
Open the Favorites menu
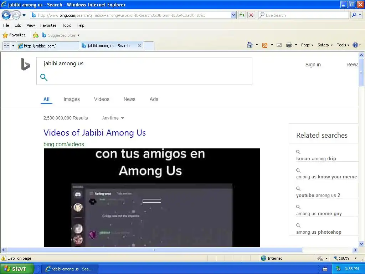pyautogui.click(x=48, y=25)
